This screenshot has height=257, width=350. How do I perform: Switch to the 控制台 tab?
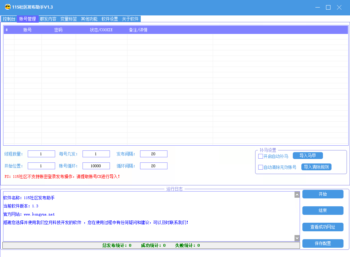(x=9, y=19)
